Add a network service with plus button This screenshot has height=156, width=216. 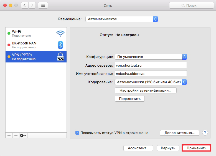click(9, 135)
